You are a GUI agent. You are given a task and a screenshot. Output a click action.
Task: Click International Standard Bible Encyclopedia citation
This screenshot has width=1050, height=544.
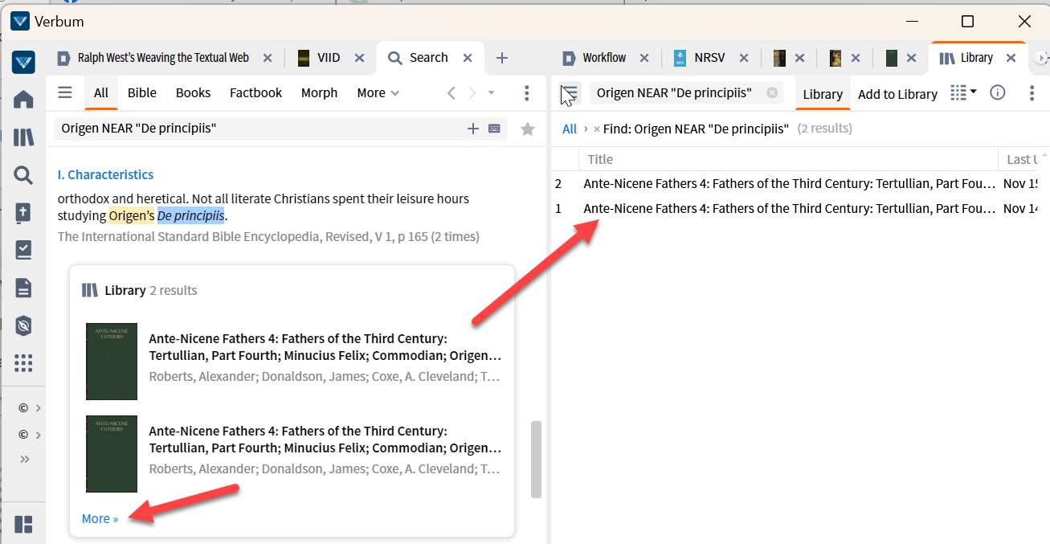(x=268, y=237)
